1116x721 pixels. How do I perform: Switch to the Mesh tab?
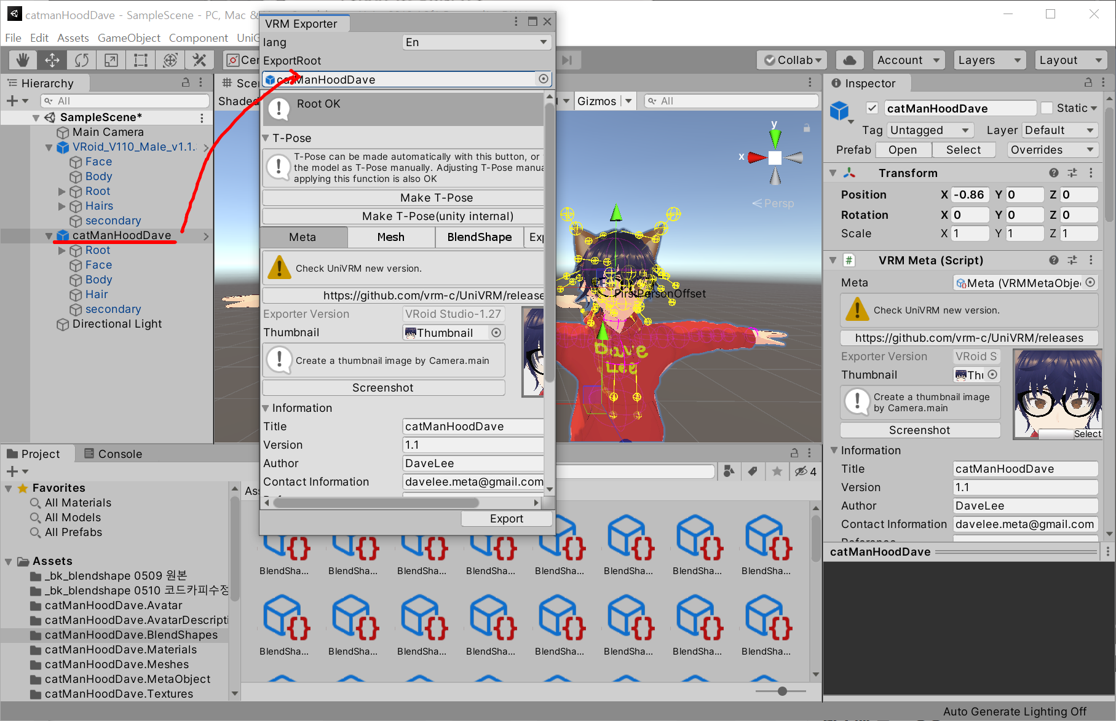pyautogui.click(x=391, y=237)
